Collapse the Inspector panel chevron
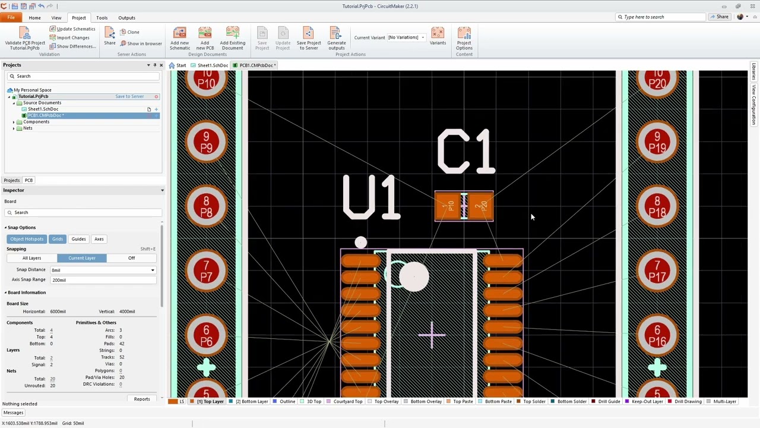This screenshot has height=428, width=760. (162, 190)
